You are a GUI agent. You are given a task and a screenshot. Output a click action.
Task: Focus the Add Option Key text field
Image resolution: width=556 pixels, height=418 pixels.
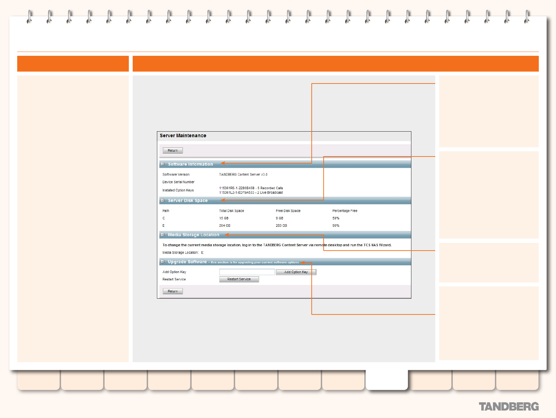tap(247, 272)
